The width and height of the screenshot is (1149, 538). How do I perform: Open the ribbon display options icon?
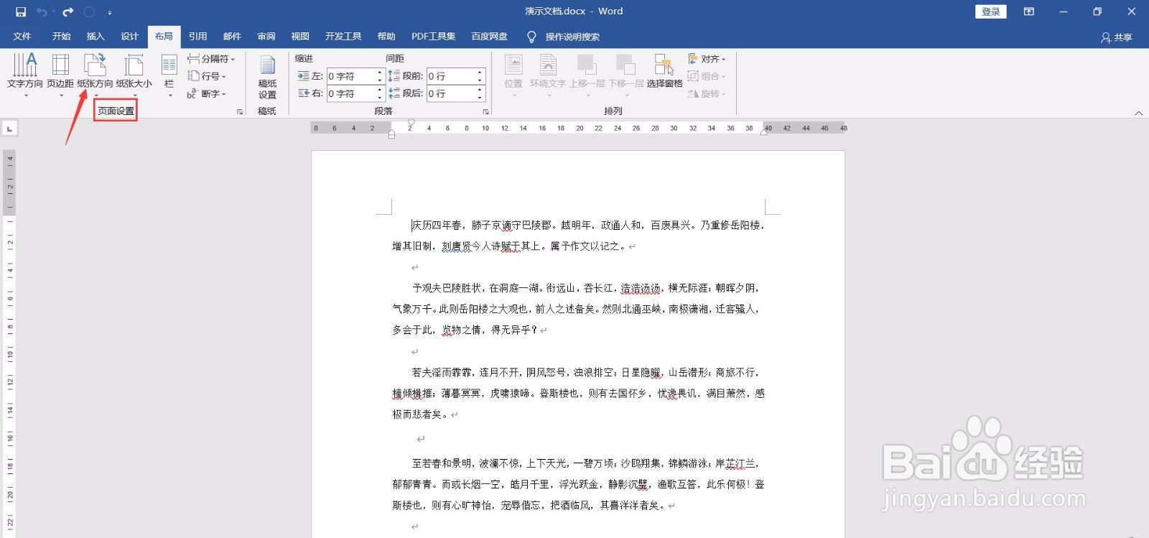coord(1029,11)
